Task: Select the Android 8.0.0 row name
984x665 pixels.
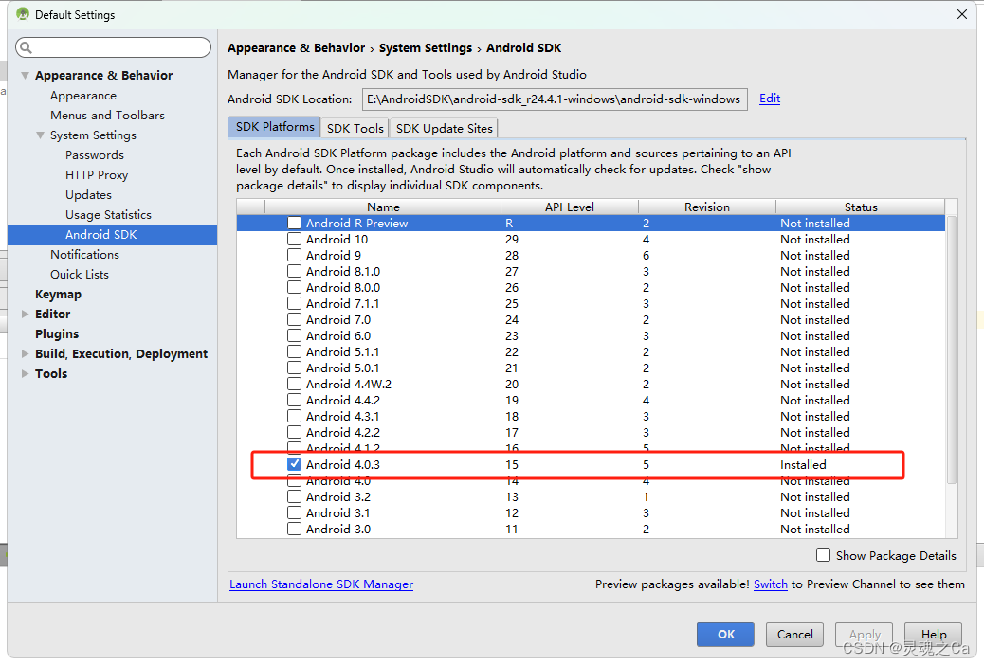Action: [343, 287]
